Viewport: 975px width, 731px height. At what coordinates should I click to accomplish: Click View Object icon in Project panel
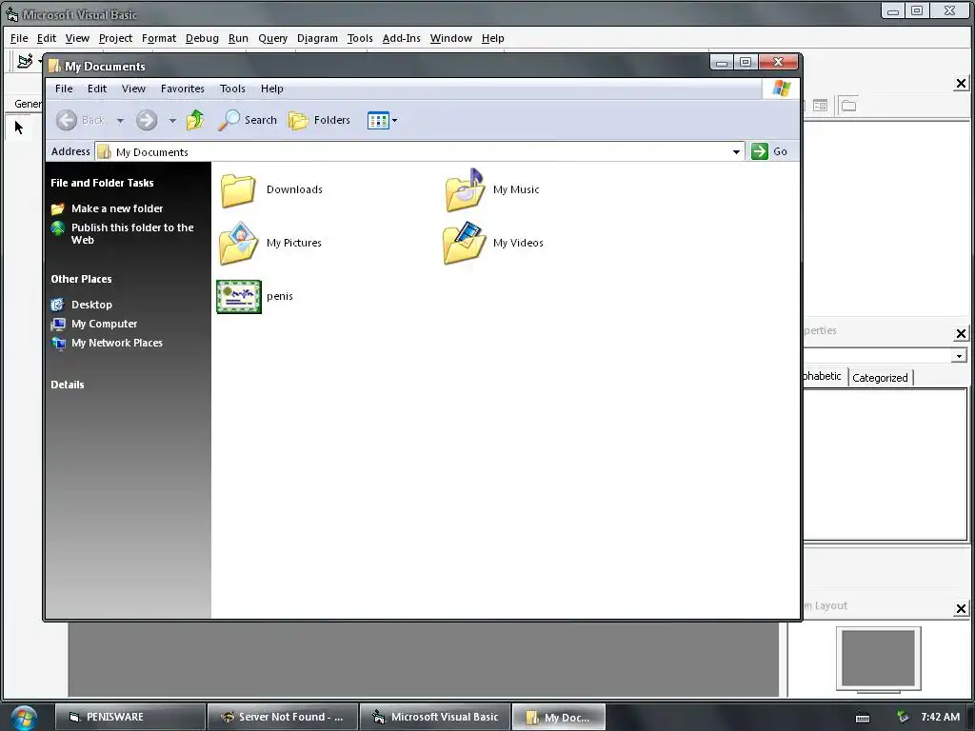(820, 106)
